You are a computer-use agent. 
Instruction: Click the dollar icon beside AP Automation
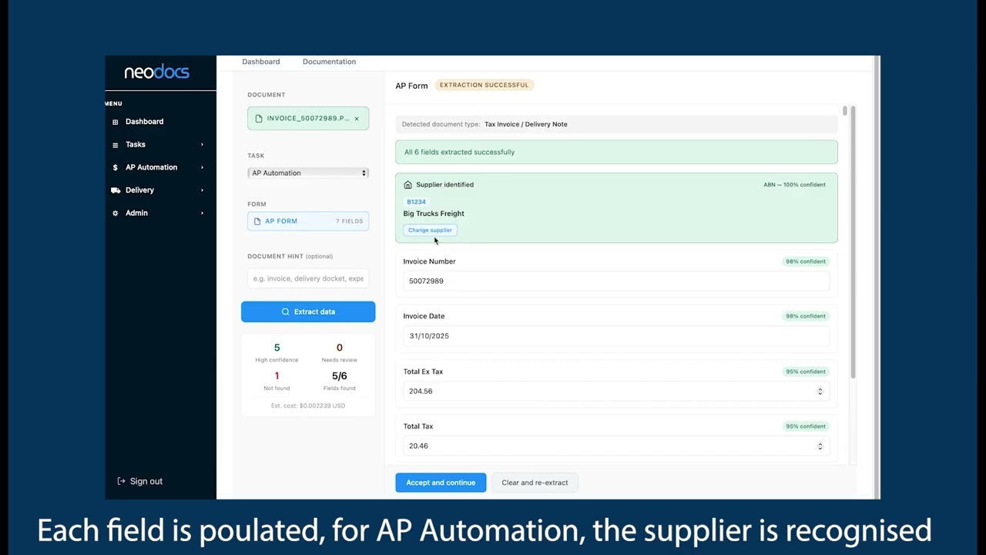pyautogui.click(x=116, y=167)
